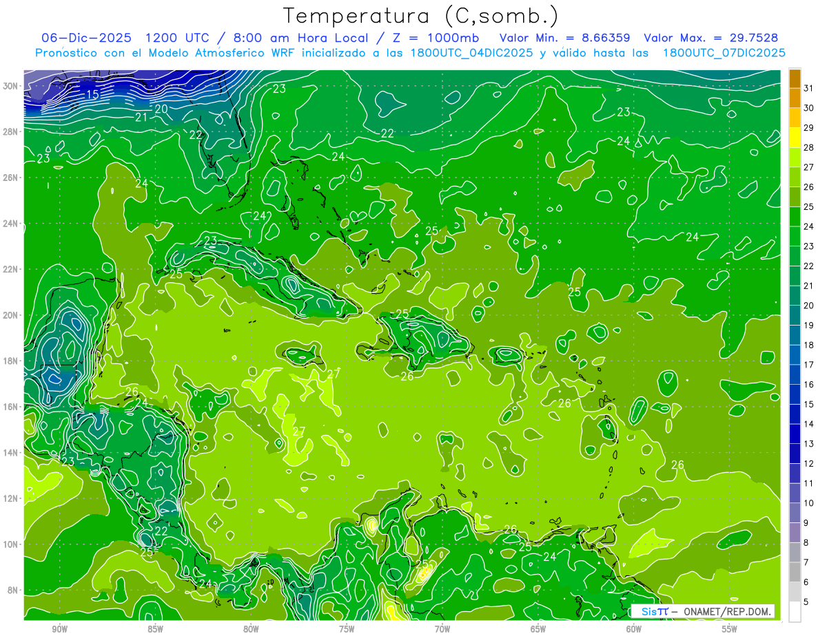Click the "18" colorbar scale value
This screenshot has height=638, width=827.
pos(808,345)
